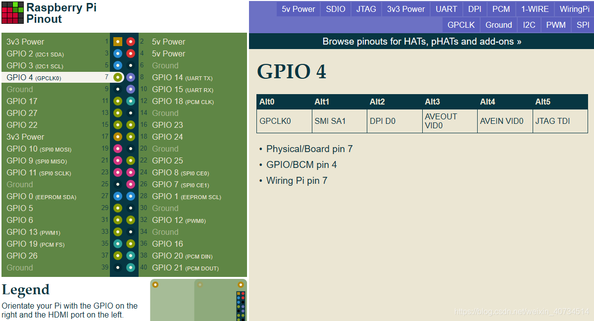Open the JTAG interface tab
This screenshot has height=321, width=594.
[x=366, y=9]
